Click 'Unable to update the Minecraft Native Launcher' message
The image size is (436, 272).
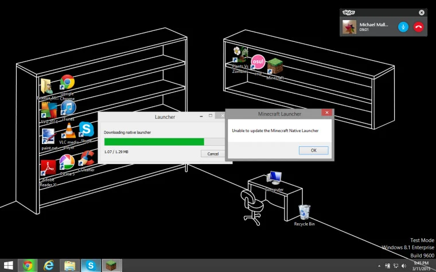click(275, 130)
